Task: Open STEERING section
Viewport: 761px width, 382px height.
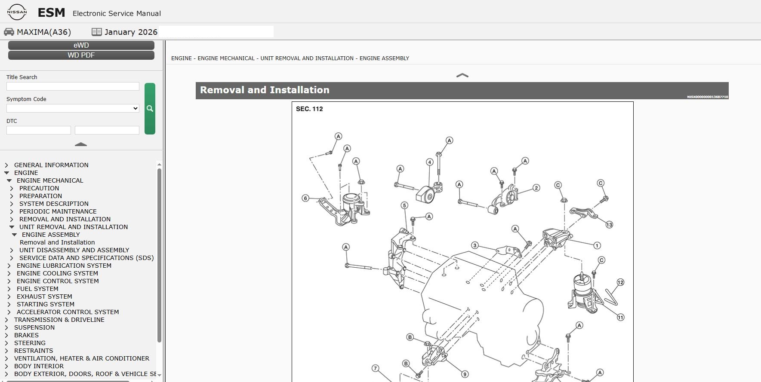Action: [x=30, y=343]
